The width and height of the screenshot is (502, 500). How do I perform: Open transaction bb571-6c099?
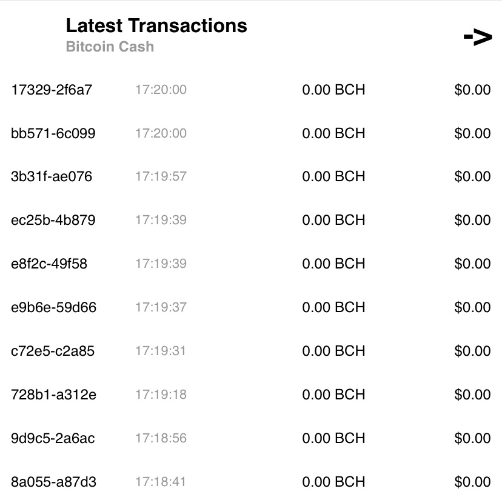53,133
